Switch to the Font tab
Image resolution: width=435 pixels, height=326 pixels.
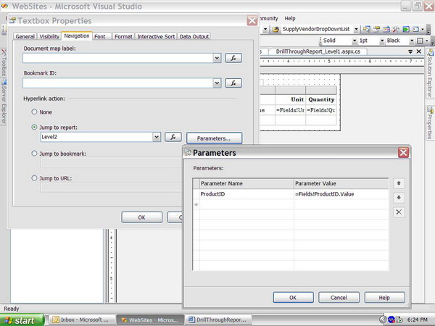tap(100, 36)
